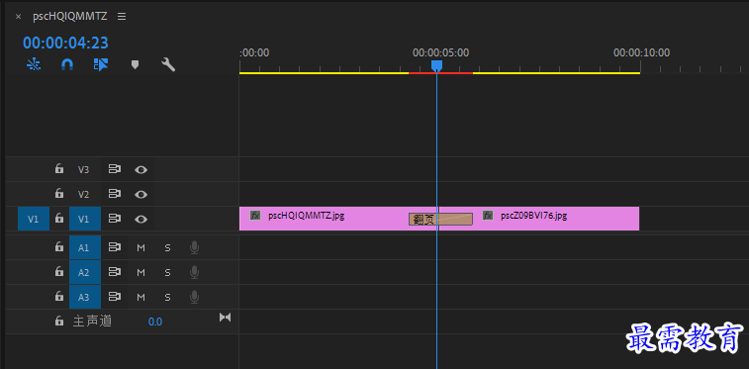Click fx badge on pscHQIQMMTZ.jpg clip

[255, 216]
